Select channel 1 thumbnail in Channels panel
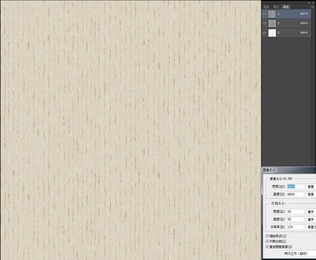 (272, 14)
